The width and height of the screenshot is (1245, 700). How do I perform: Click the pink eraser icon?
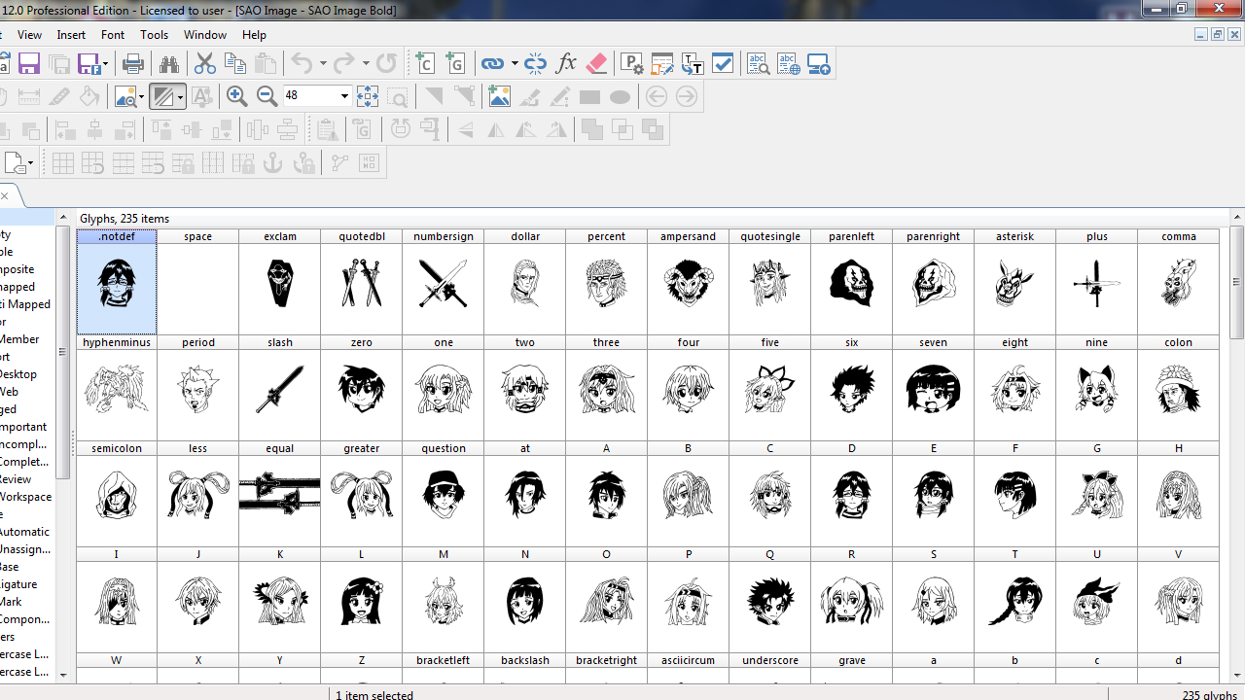(x=596, y=65)
